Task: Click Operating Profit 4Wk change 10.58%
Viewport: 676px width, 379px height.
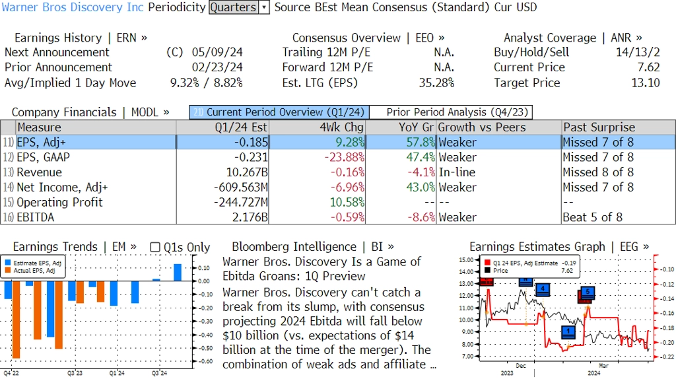Action: [347, 202]
